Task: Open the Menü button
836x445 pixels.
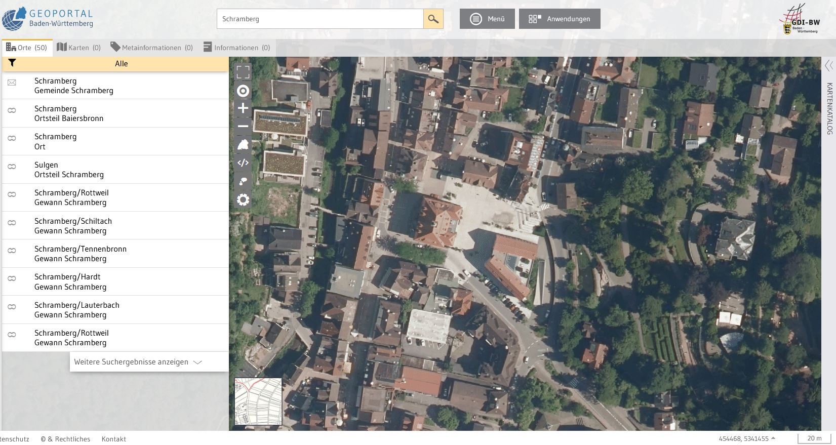Action: 487,19
